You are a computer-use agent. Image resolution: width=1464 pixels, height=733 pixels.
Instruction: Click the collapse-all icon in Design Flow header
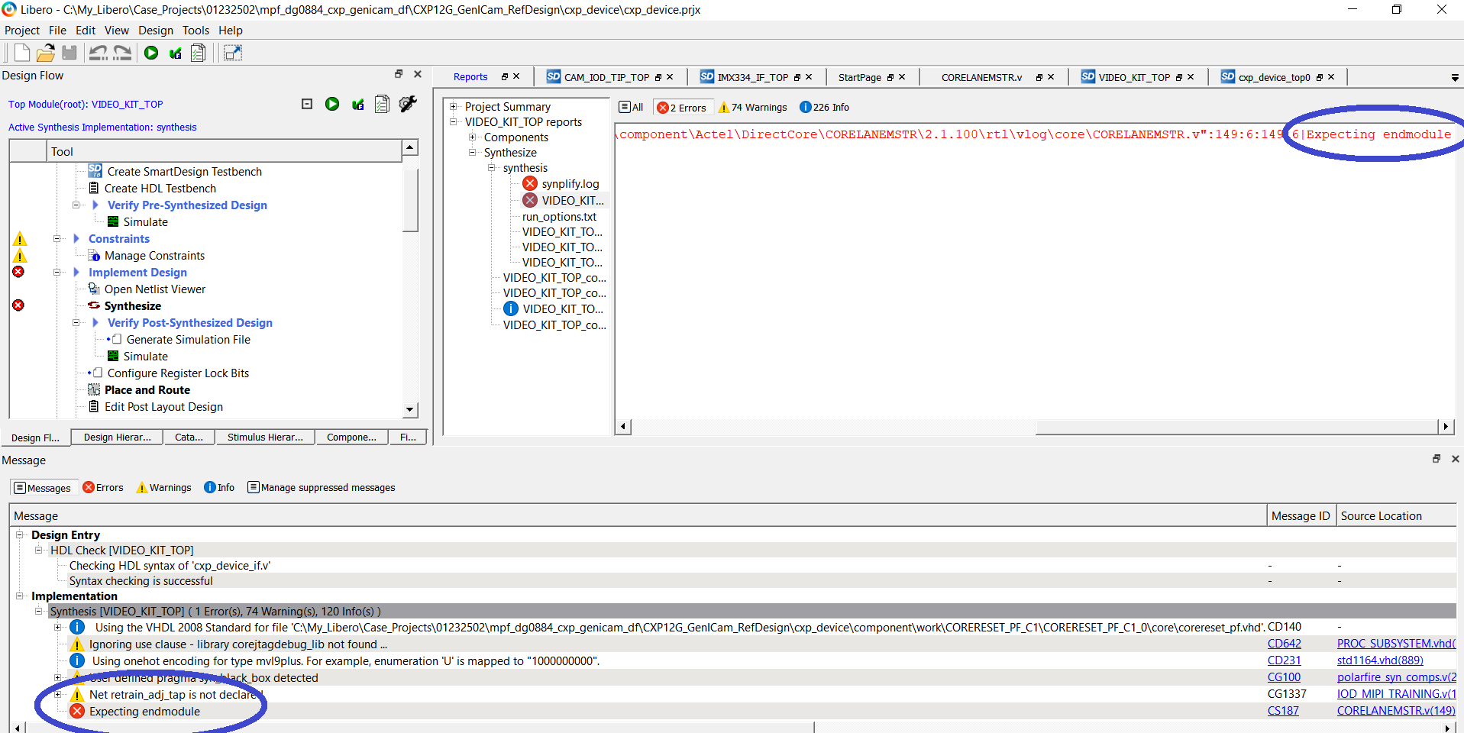coord(307,104)
